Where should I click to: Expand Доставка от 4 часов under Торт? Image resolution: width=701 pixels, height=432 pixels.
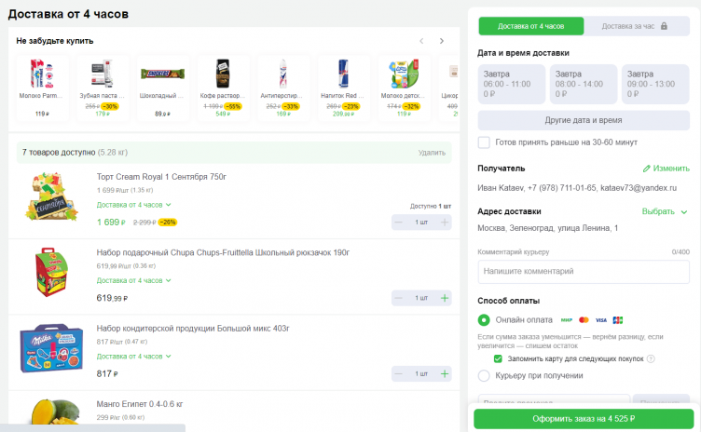click(x=134, y=204)
